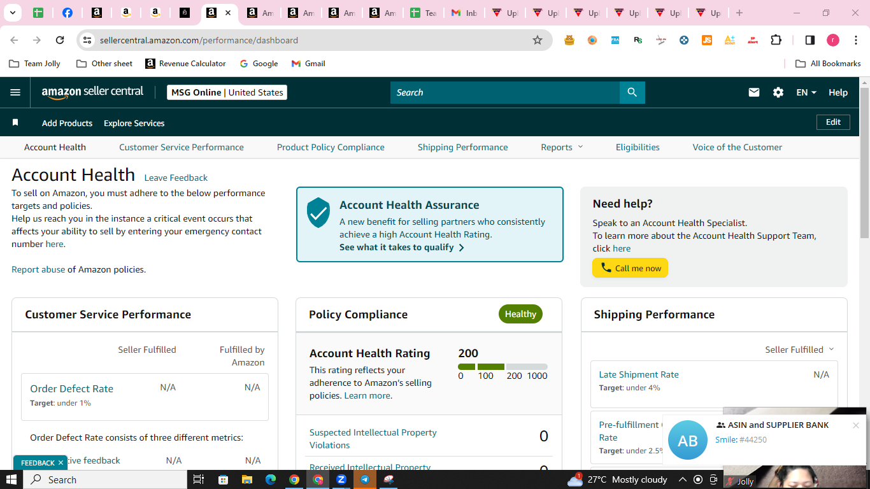Reload the page

pos(60,40)
